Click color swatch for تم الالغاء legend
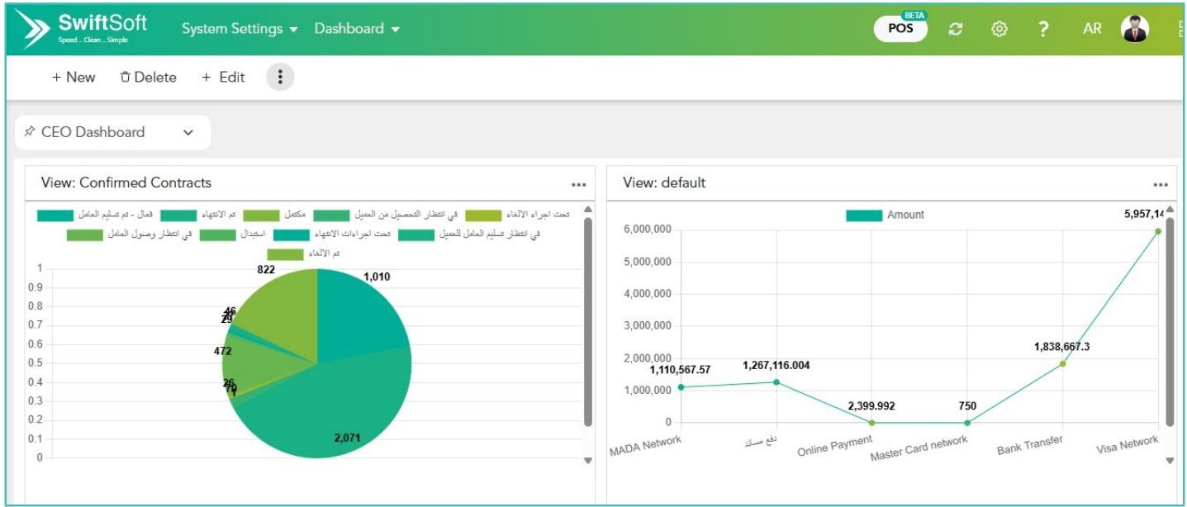The width and height of the screenshot is (1187, 507). pos(286,253)
